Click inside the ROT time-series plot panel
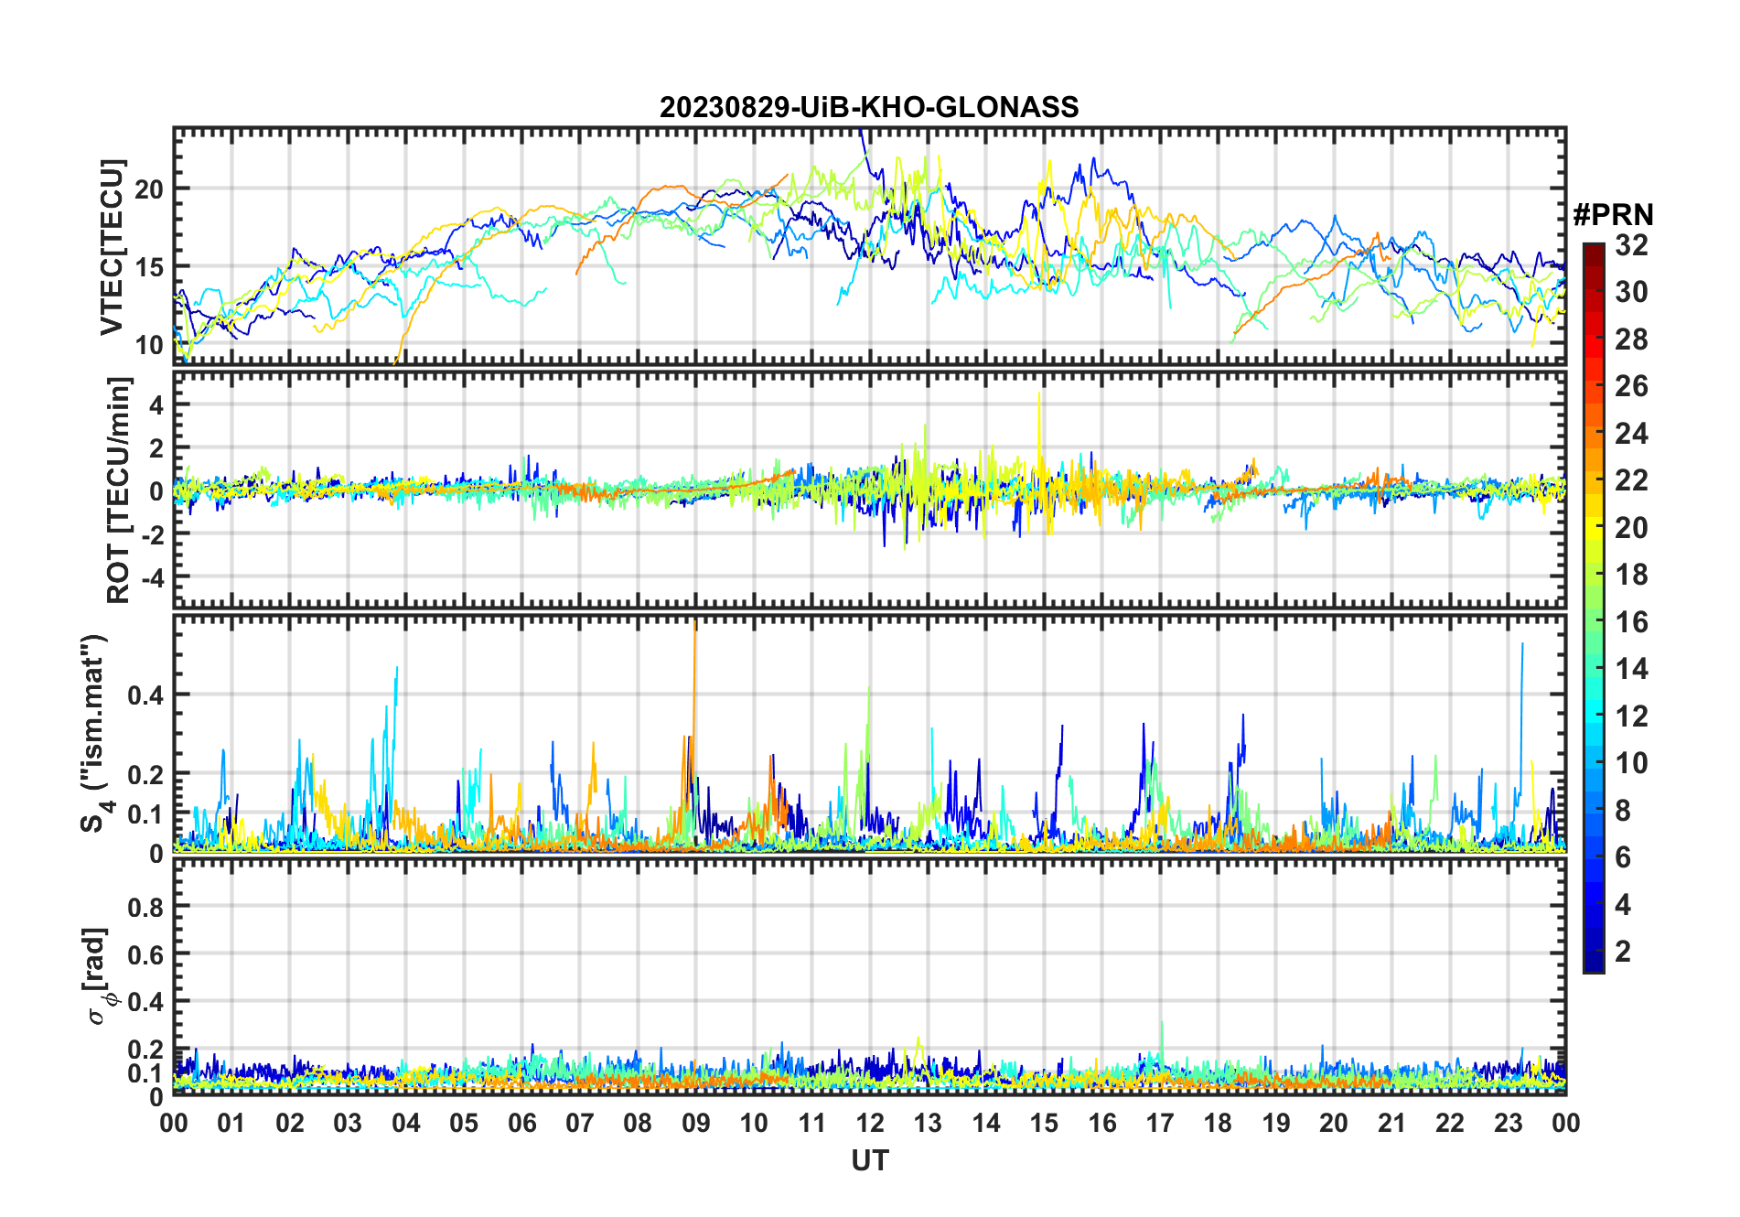This screenshot has width=1740, height=1217. [869, 490]
